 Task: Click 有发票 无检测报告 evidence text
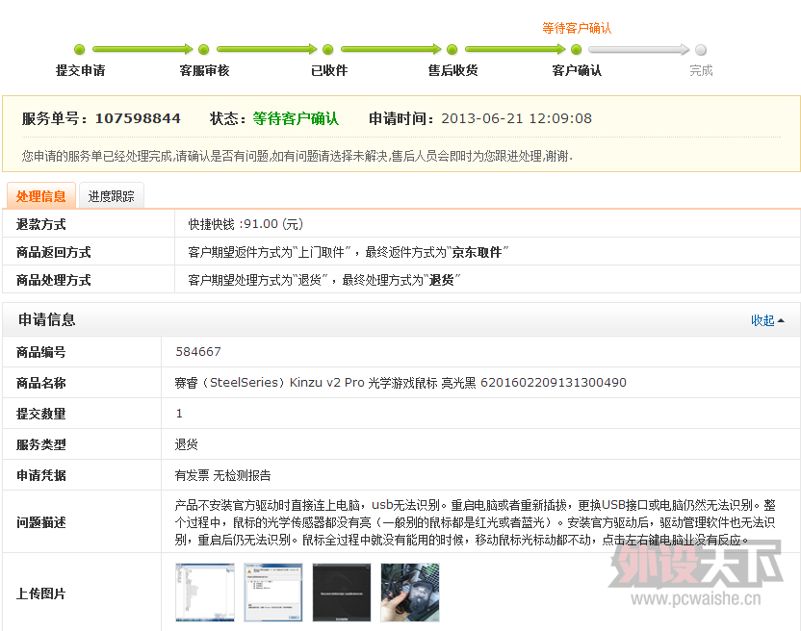tap(222, 475)
